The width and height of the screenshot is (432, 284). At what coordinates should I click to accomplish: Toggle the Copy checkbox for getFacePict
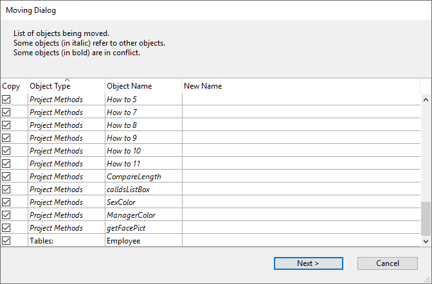click(6, 228)
